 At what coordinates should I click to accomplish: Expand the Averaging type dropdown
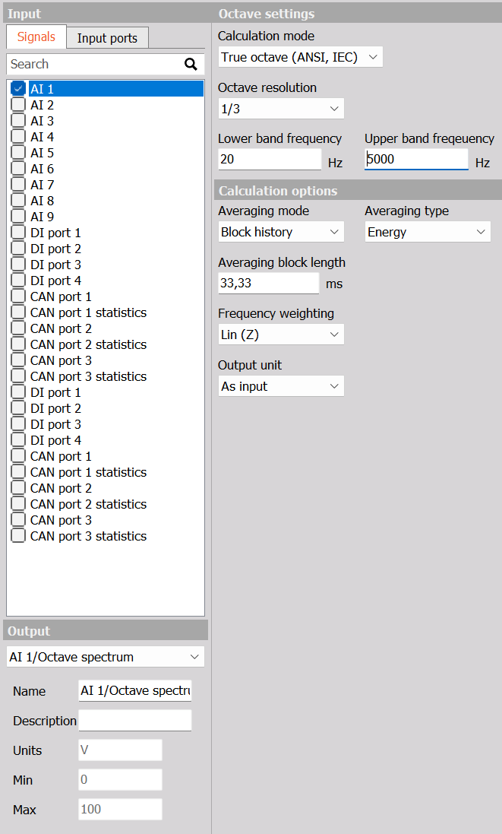428,232
